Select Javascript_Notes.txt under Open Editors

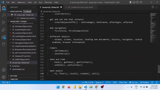pyautogui.click(x=22, y=15)
